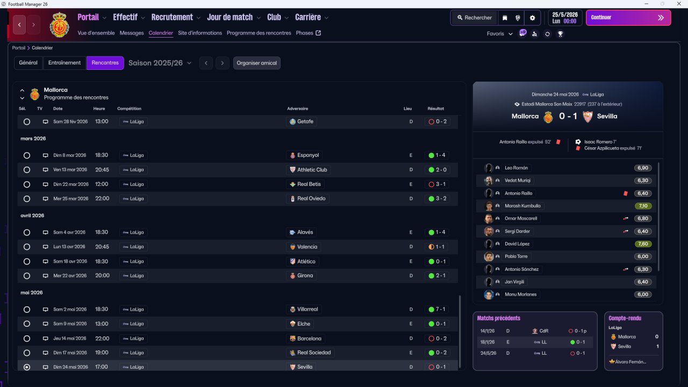
Task: Click the circular refresh shortcut icon
Action: (x=547, y=34)
